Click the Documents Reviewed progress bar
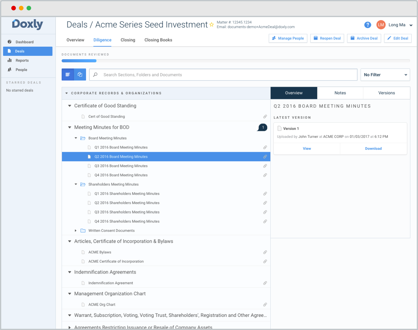418x330 pixels. 236,61
